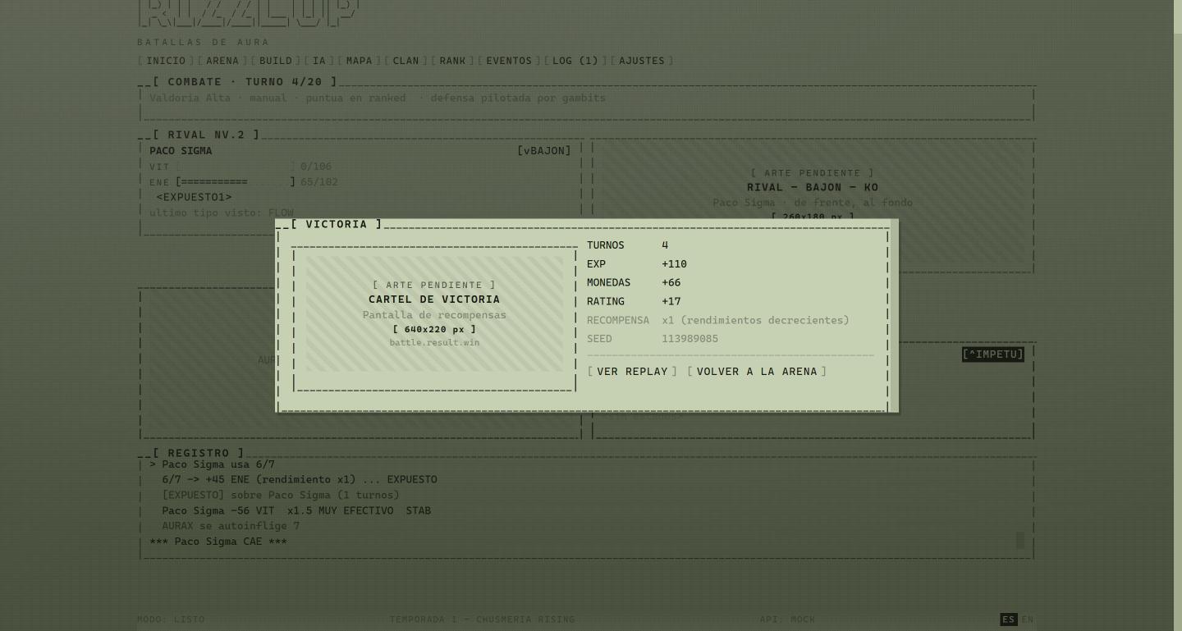Open the AJUSTES settings page

(x=642, y=61)
